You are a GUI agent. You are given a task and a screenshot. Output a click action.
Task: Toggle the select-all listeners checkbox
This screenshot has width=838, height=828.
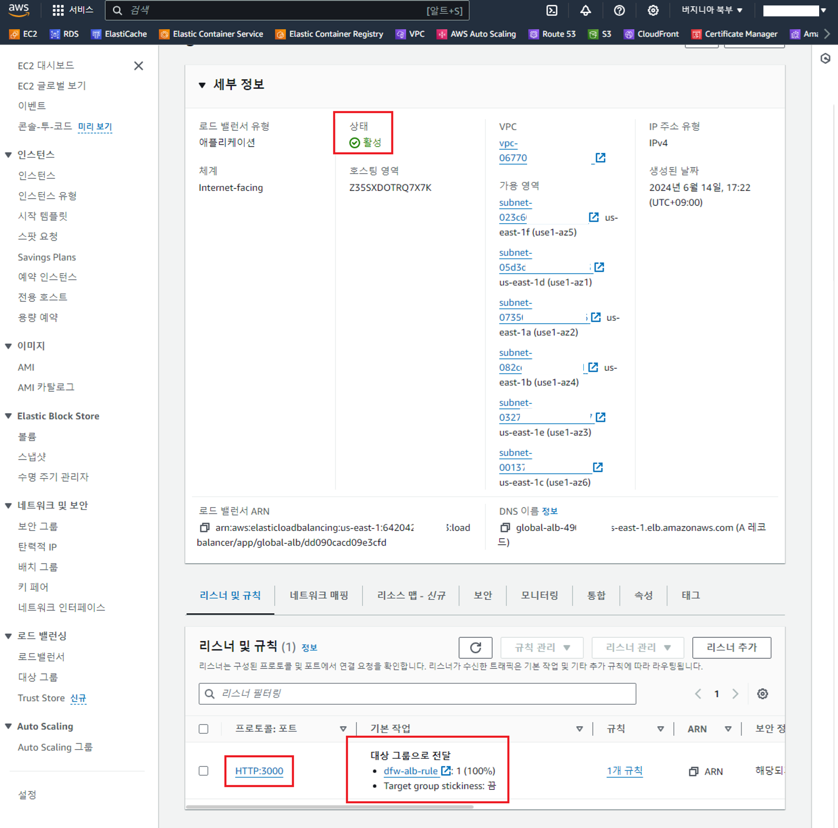[204, 729]
